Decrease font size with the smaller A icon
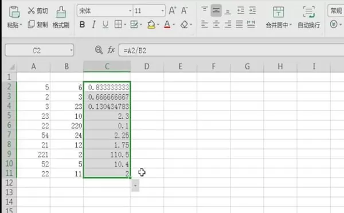Viewport: 344px width, 213px height. pyautogui.click(x=184, y=10)
